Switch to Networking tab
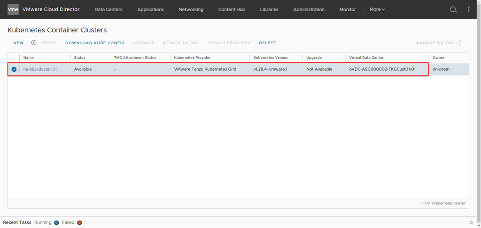The height and width of the screenshot is (228, 481). tap(191, 9)
